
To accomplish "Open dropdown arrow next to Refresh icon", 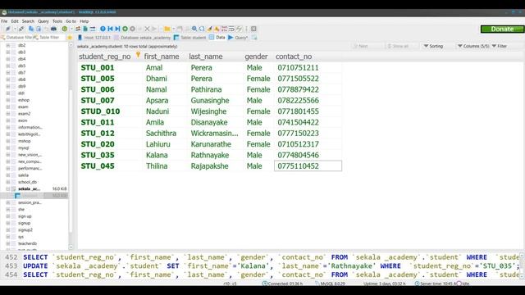I will point(71,29).
